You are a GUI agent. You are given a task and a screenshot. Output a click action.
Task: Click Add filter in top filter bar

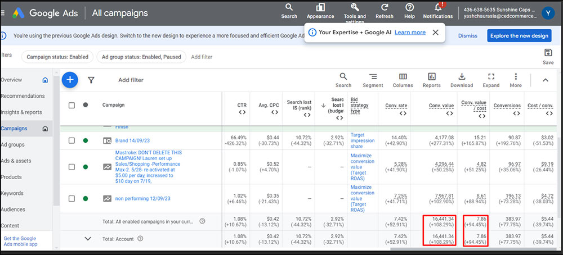pyautogui.click(x=202, y=57)
